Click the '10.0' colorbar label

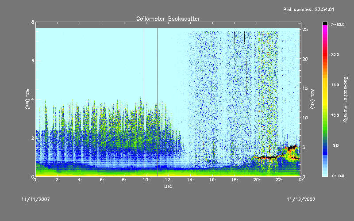click(x=335, y=115)
